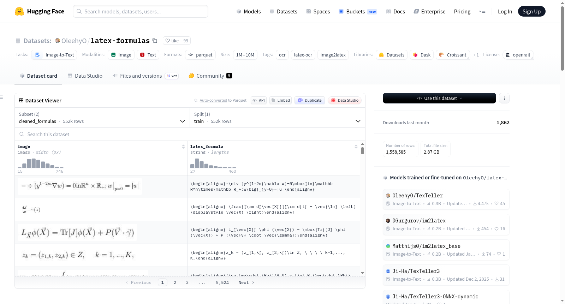Click the search magnifier icon in dataset search
This screenshot has width=565, height=304.
tap(22, 134)
